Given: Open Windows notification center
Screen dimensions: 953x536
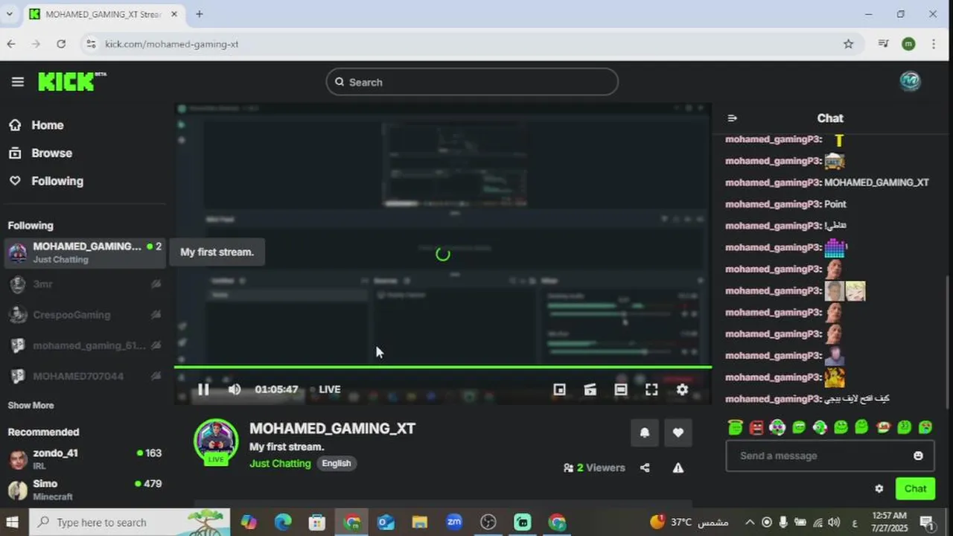Looking at the screenshot, I should [x=928, y=523].
